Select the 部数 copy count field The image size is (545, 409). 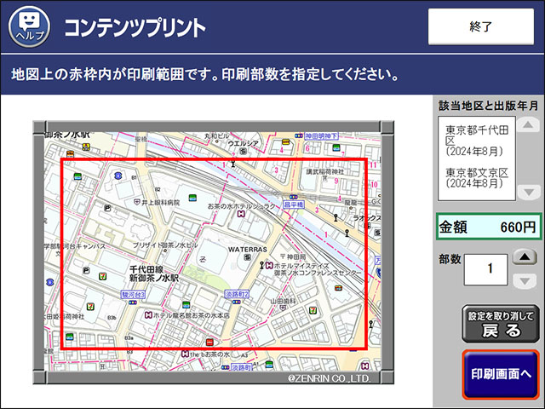click(485, 269)
